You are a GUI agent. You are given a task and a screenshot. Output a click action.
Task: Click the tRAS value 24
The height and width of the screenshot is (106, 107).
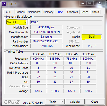tap(55, 77)
